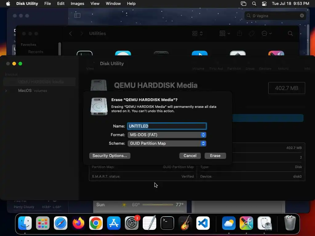Open the More actions menu in Finder
The image size is (315, 236).
pos(267,33)
